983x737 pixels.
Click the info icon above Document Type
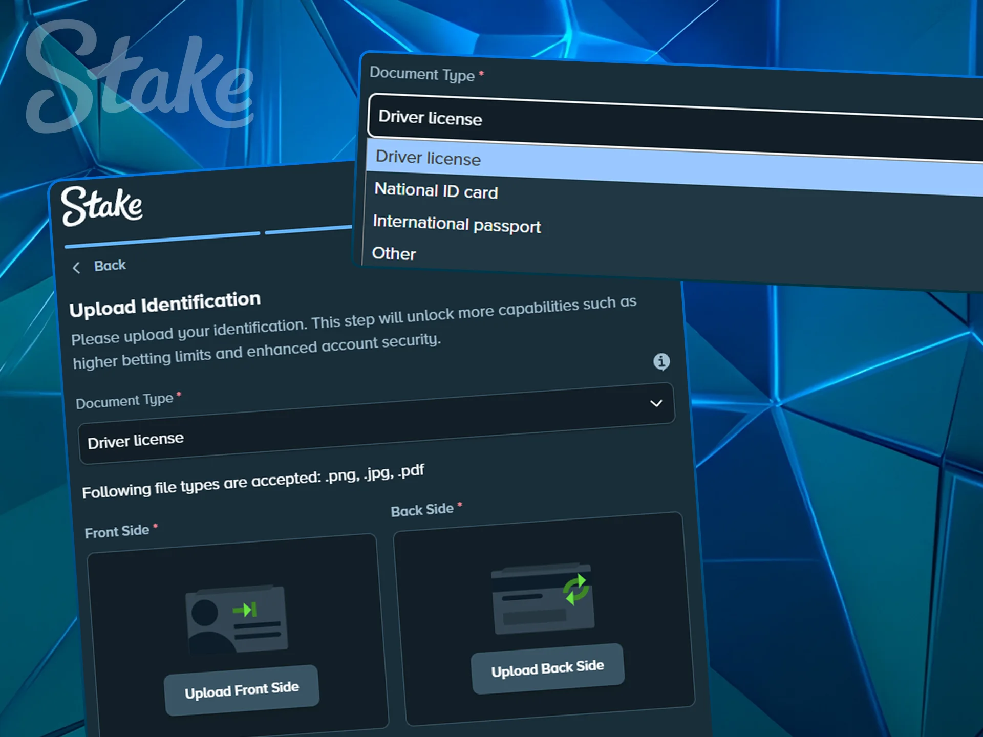[661, 361]
